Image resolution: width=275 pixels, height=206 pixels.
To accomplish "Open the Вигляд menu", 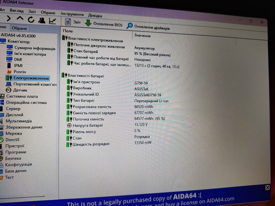I will [16, 11].
